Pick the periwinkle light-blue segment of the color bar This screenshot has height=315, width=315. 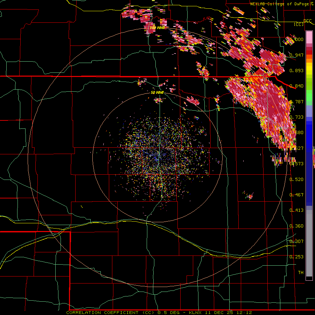[x=309, y=111]
